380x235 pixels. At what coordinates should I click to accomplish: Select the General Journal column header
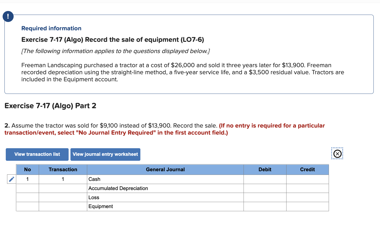[165, 169]
